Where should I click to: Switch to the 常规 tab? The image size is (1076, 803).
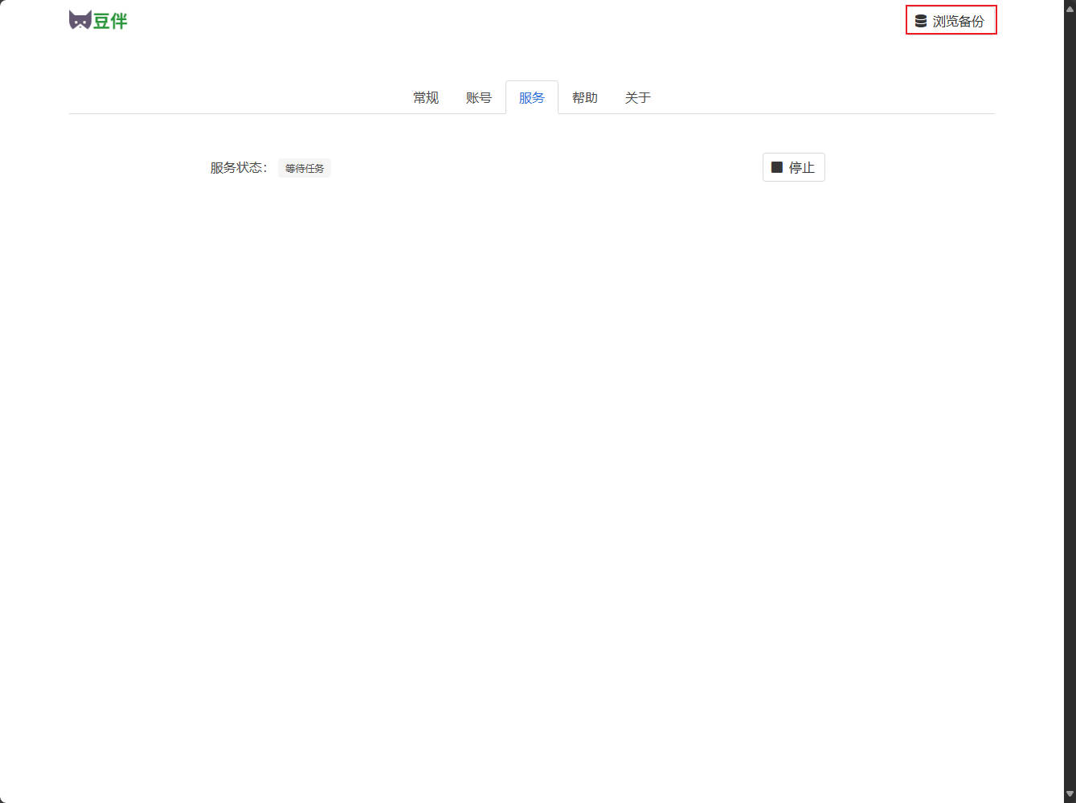click(x=426, y=97)
